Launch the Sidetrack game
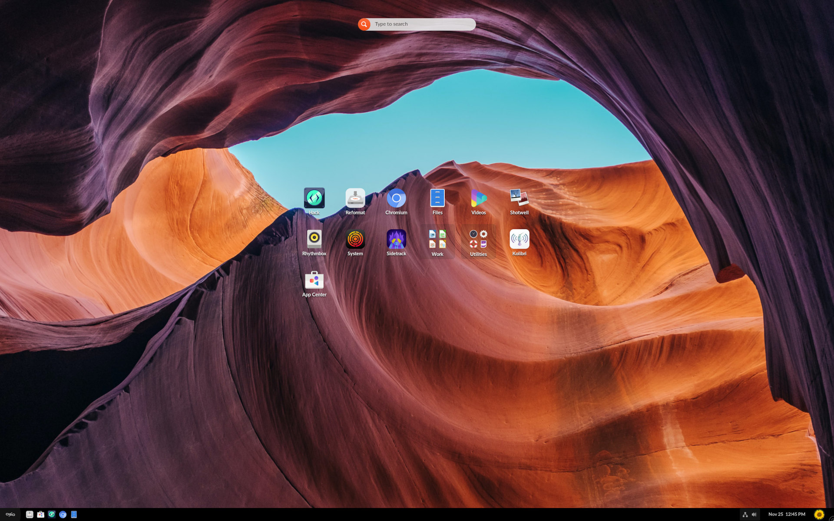The width and height of the screenshot is (834, 521). click(x=396, y=239)
